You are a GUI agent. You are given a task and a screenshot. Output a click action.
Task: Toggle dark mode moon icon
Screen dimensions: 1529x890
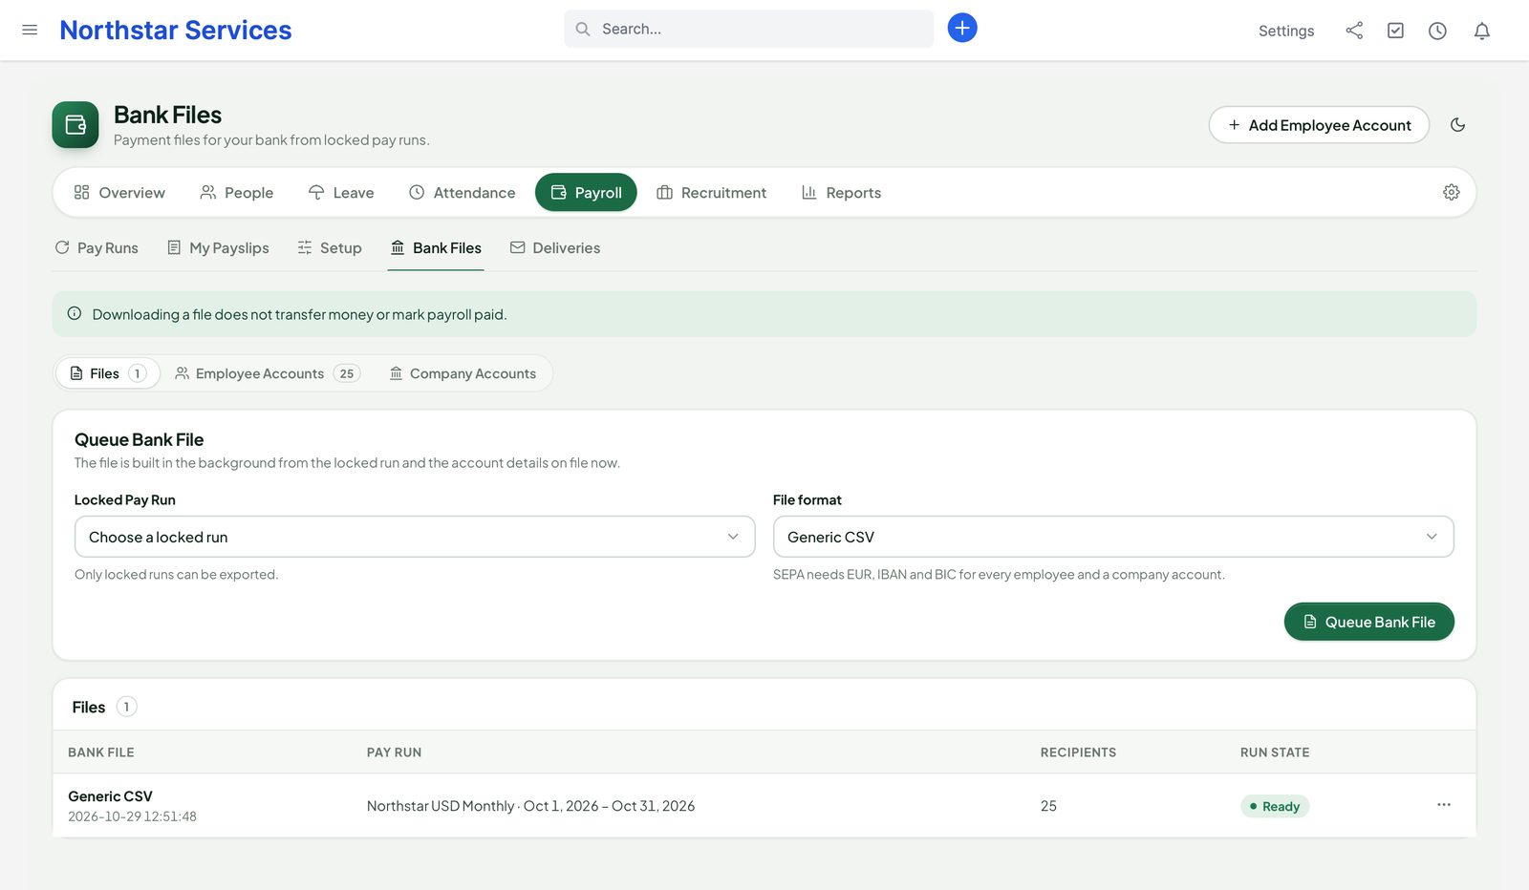pyautogui.click(x=1457, y=125)
